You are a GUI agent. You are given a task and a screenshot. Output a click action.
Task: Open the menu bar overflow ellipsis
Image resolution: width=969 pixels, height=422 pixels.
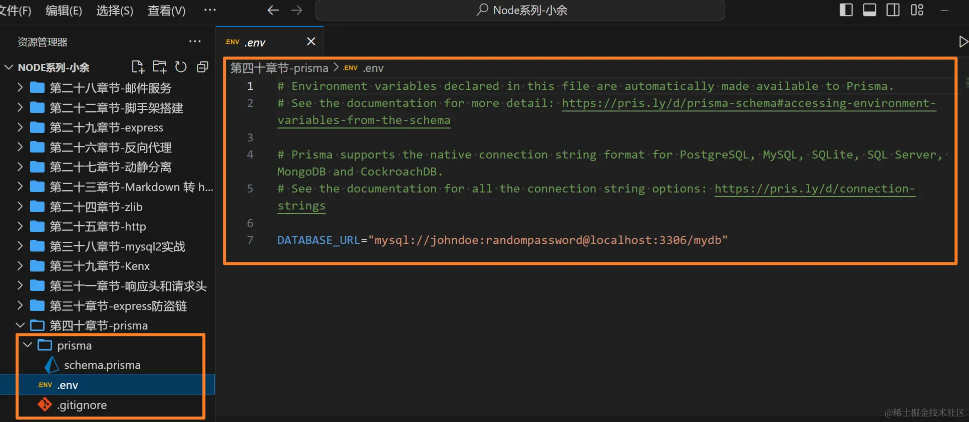210,10
